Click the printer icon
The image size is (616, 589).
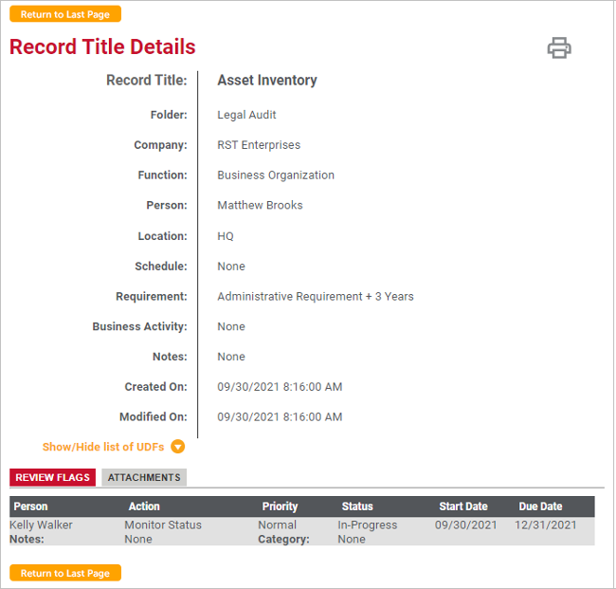(559, 48)
